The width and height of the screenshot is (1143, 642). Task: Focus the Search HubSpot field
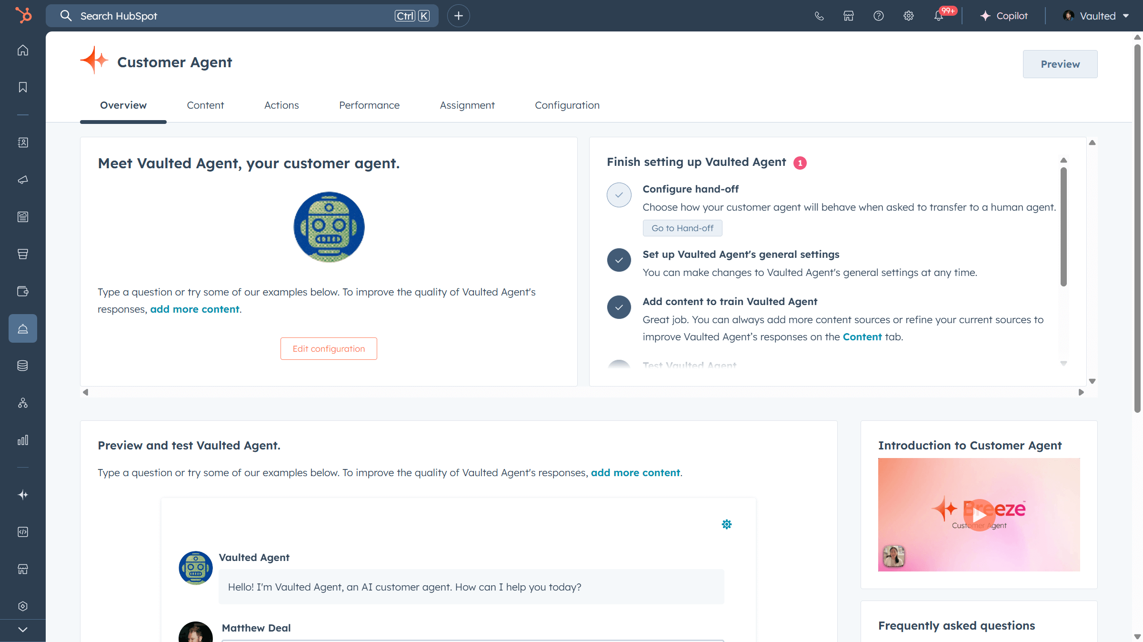[242, 16]
